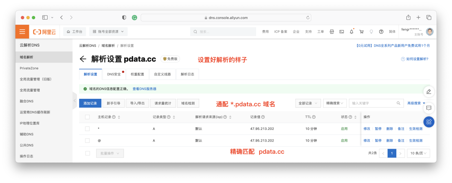
Task: Switch to the 自定义线路 tab
Action: [x=162, y=74]
